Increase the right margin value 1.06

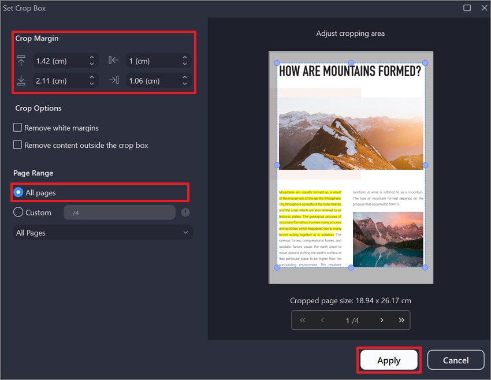tap(185, 77)
